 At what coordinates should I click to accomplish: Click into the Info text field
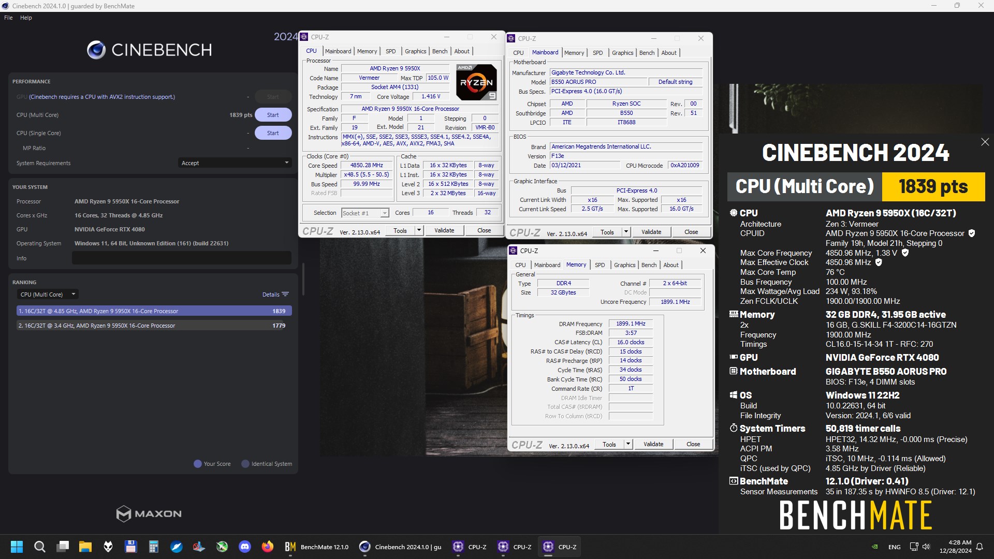coord(181,258)
